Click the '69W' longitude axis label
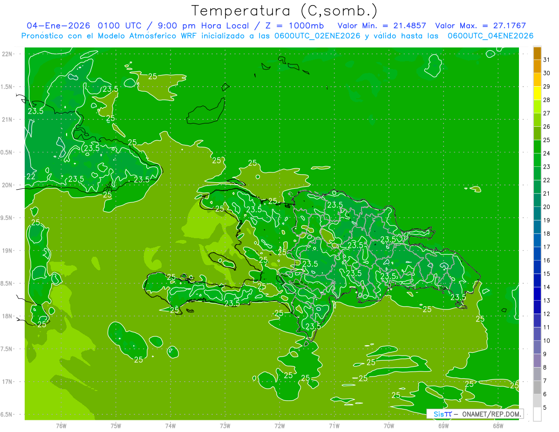Screen dimensions: 559x432 point(443,425)
